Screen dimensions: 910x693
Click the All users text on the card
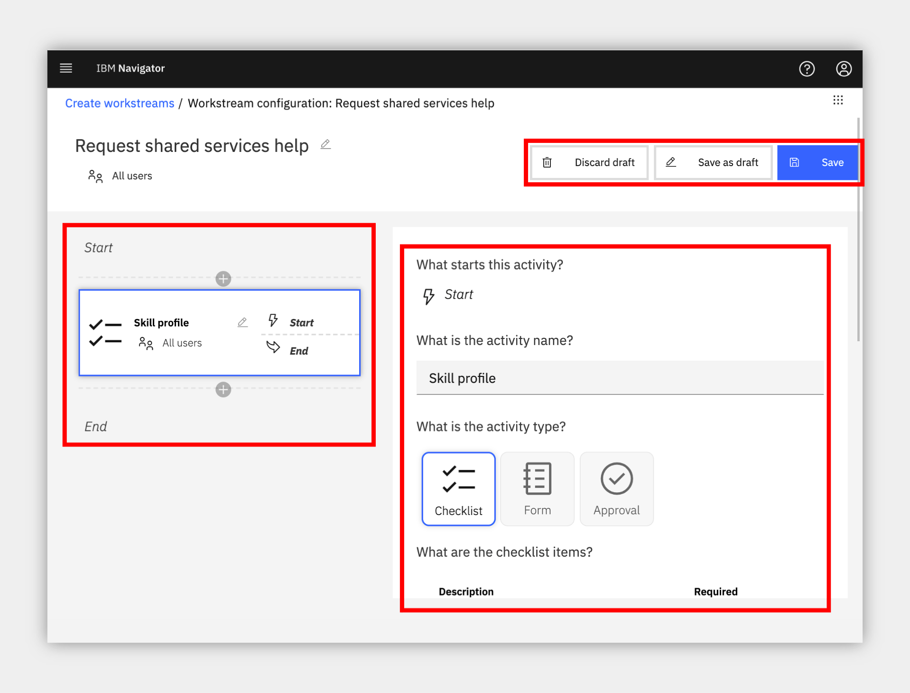tap(182, 343)
